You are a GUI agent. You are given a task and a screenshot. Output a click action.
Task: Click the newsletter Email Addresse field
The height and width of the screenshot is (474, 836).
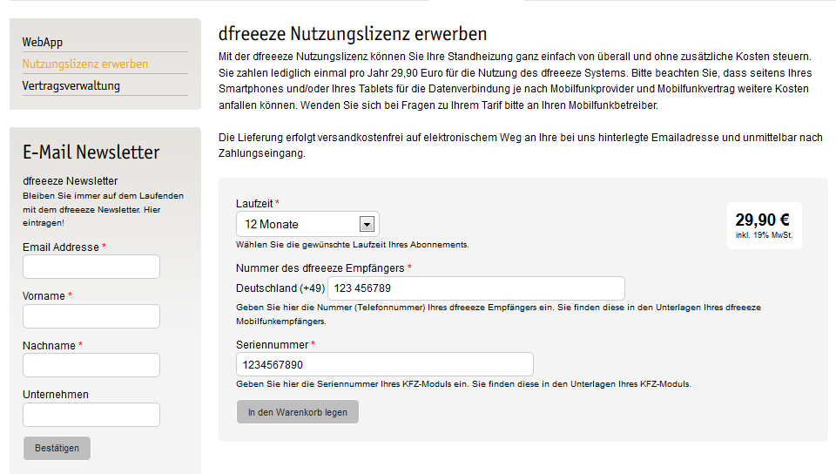click(x=91, y=267)
